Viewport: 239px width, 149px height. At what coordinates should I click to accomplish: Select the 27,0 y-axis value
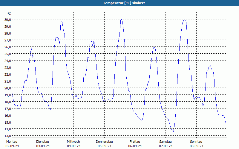coord(8,40)
